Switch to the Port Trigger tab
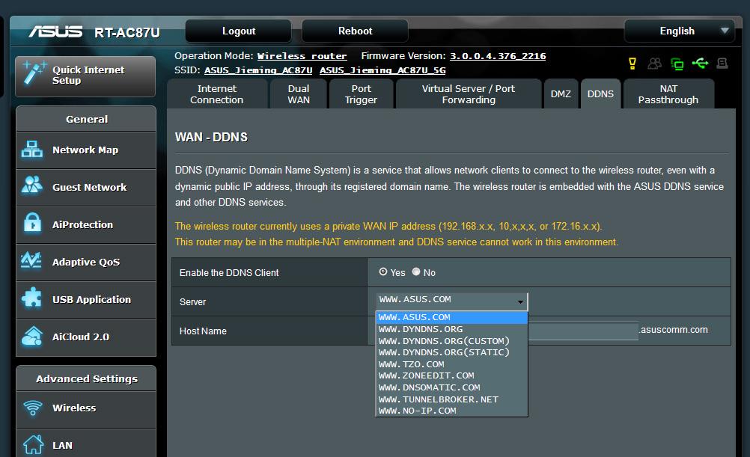This screenshot has width=750, height=457. pos(361,94)
